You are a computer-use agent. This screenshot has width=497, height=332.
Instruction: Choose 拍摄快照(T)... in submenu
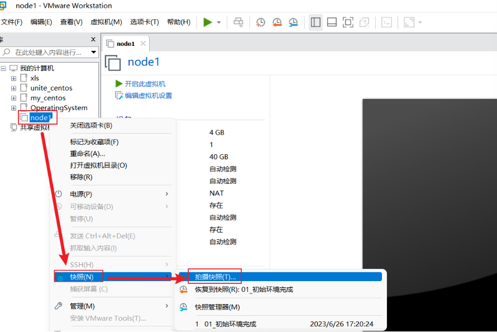tap(280, 277)
